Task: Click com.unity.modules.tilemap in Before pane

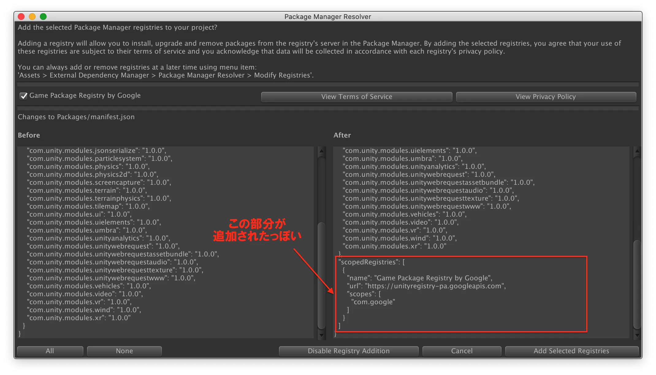Action: pyautogui.click(x=88, y=206)
